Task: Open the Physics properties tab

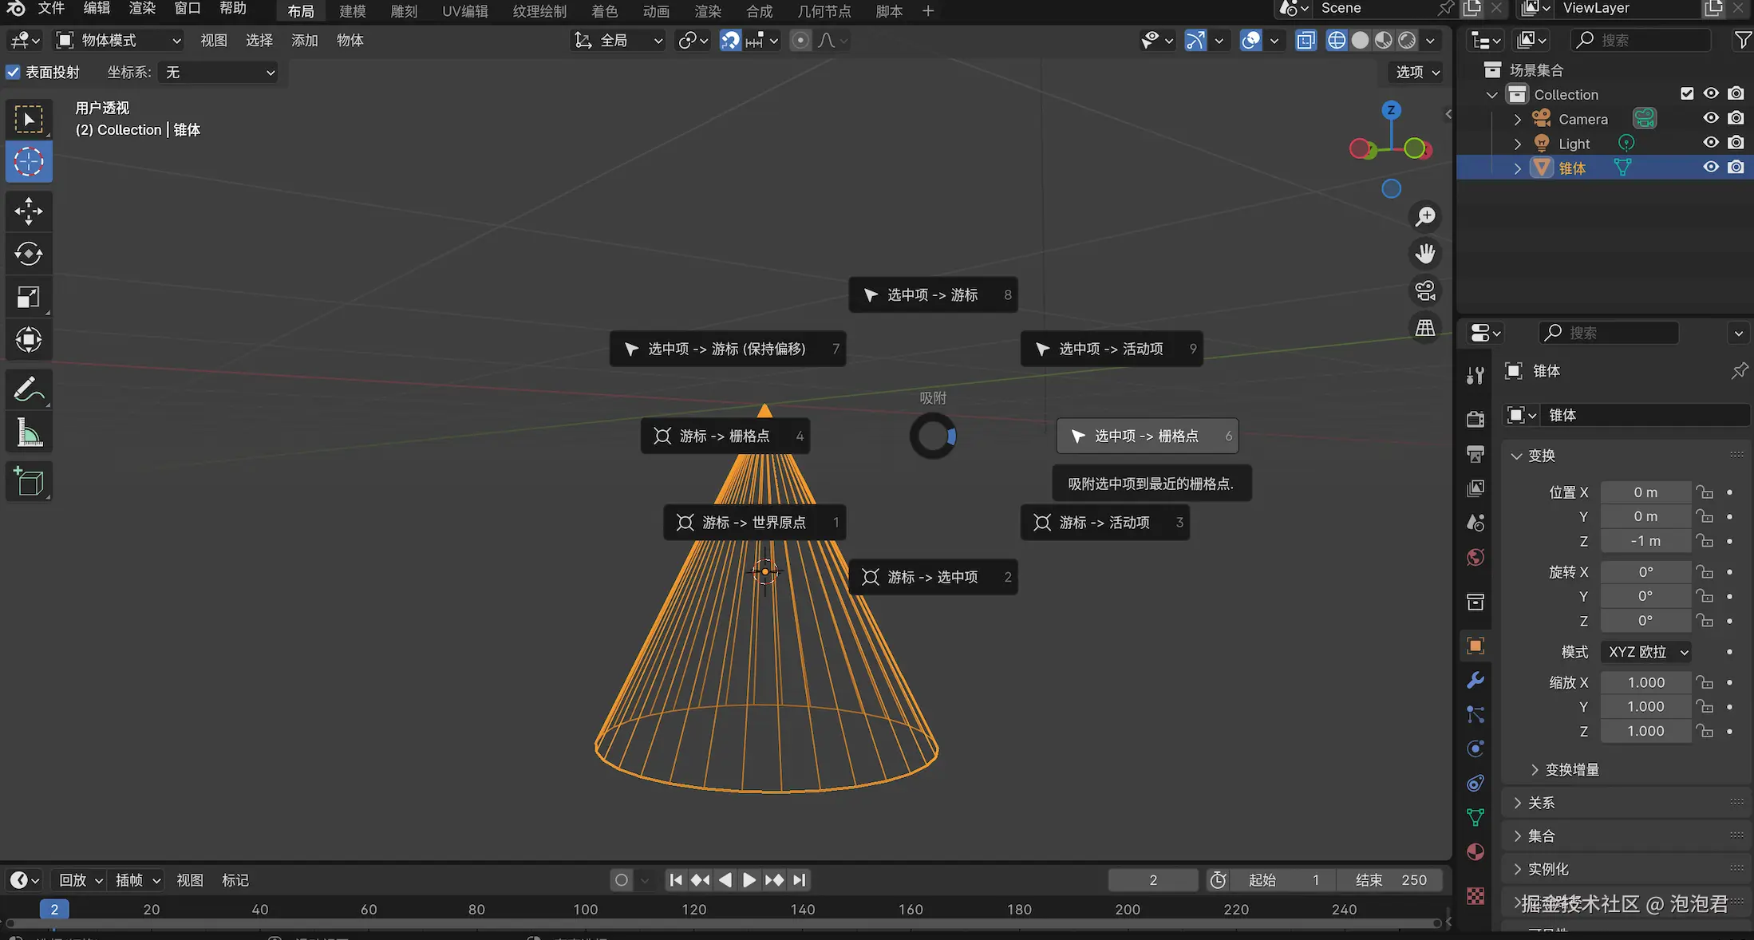Action: pos(1475,748)
